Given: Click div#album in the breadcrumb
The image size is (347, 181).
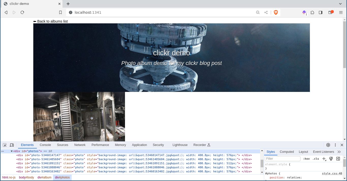Looking at the screenshot, I should point(44,177).
